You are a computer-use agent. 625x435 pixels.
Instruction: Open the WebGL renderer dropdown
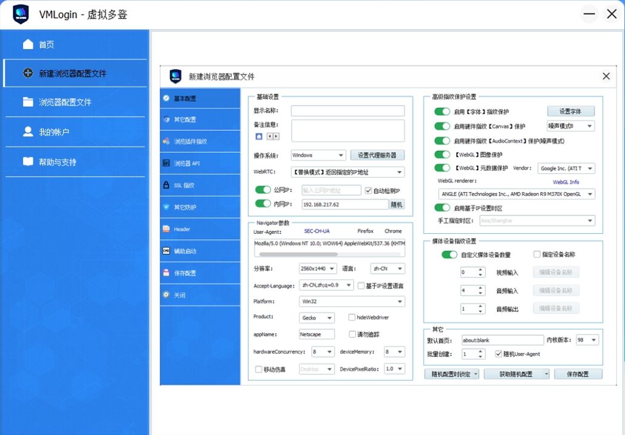(516, 194)
